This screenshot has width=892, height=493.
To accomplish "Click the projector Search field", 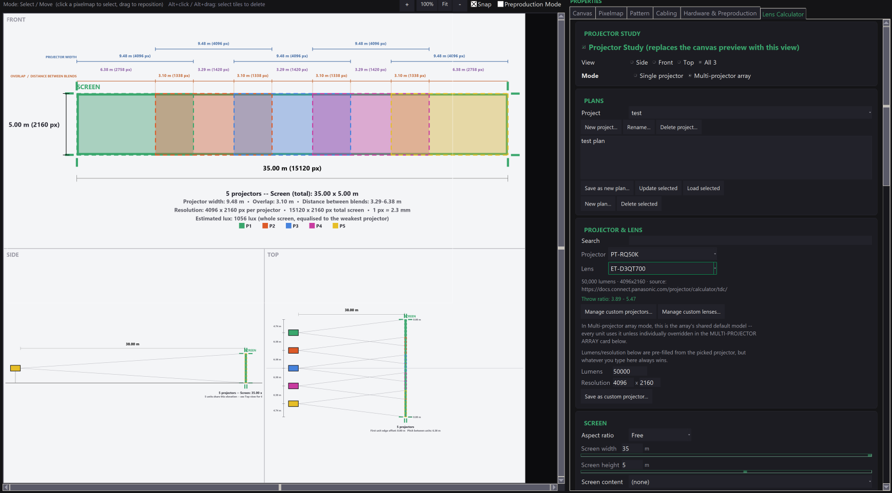I will click(750, 240).
